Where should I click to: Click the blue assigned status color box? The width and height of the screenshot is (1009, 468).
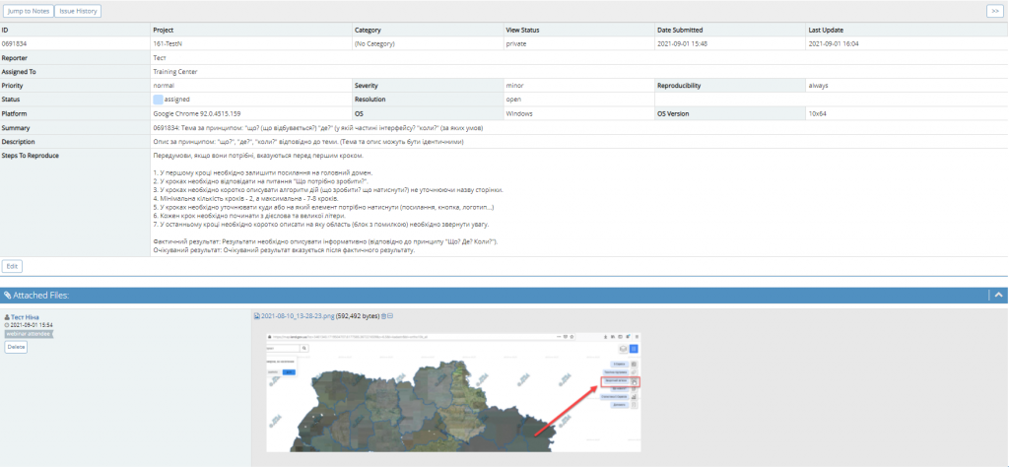tap(158, 100)
